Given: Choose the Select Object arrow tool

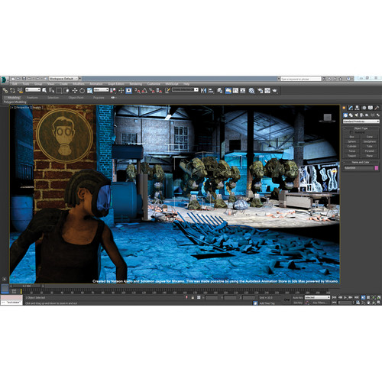Looking at the screenshot, I should 44,90.
